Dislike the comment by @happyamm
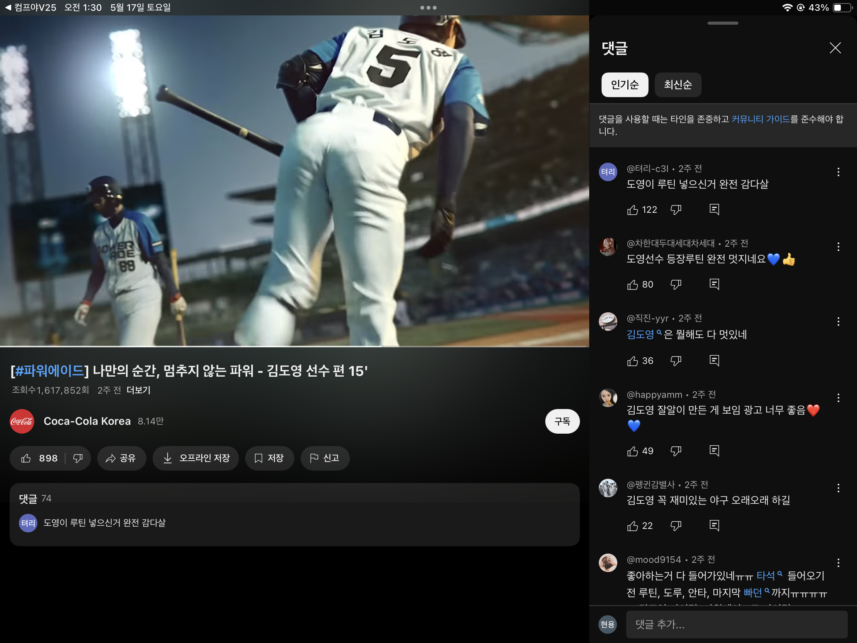Image resolution: width=857 pixels, height=643 pixels. coord(676,451)
